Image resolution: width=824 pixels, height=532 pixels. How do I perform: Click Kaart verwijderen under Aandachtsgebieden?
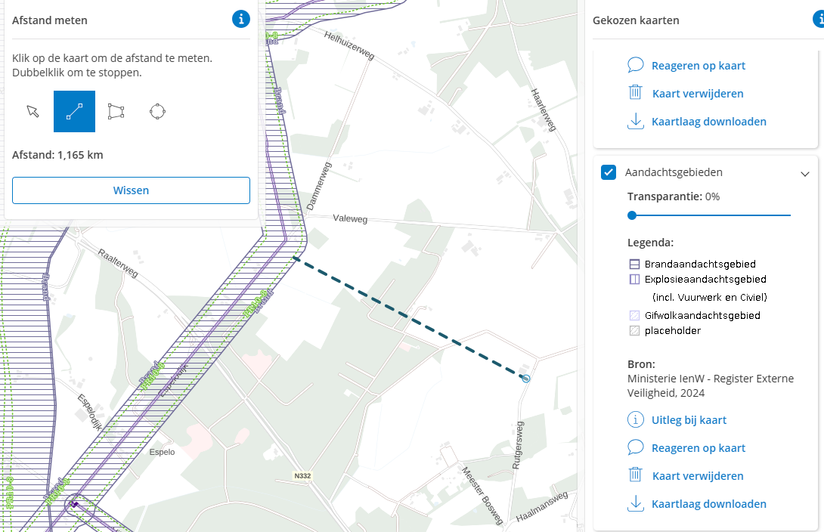tap(697, 476)
